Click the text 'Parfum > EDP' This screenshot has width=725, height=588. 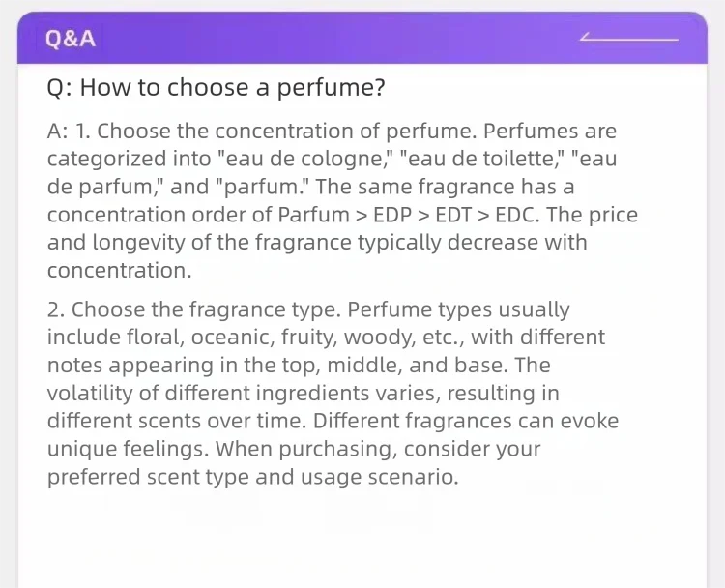point(345,215)
